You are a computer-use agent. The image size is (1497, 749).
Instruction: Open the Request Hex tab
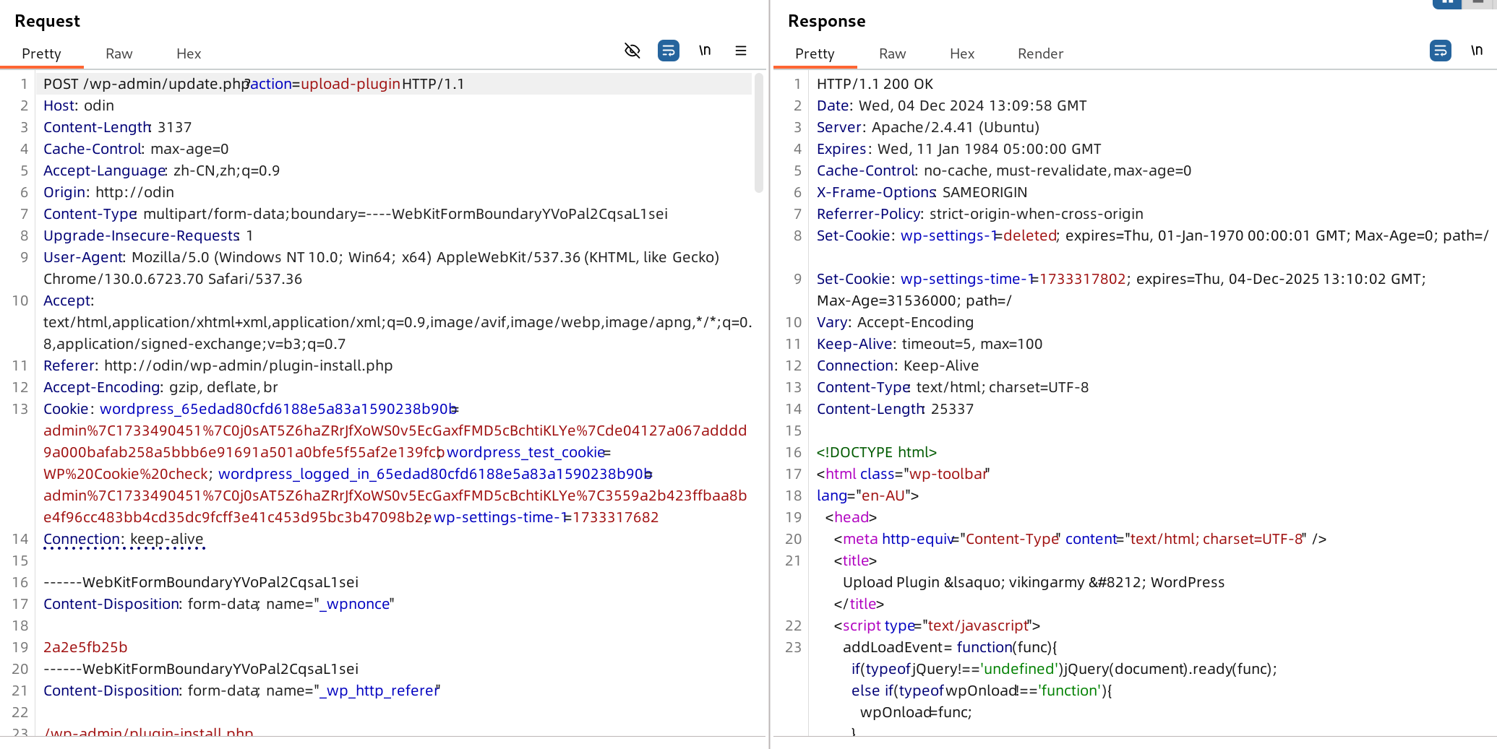[x=189, y=53]
